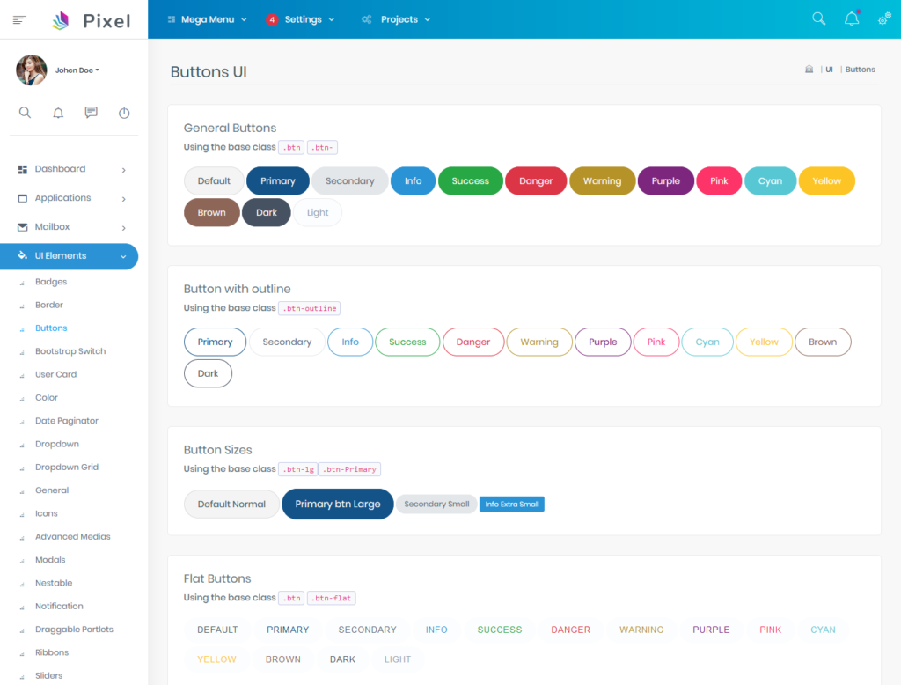Viewport: 901px width, 685px height.
Task: Click outlined Cyan button
Action: [707, 342]
